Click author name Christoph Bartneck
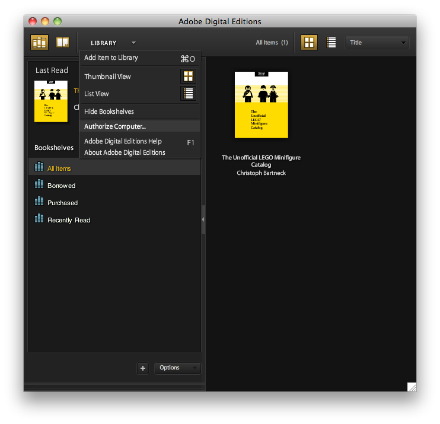 pyautogui.click(x=261, y=173)
